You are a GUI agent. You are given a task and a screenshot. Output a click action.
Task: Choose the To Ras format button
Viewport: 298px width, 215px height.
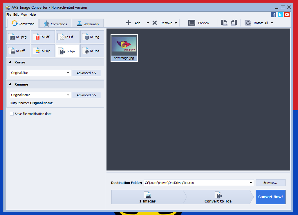point(92,51)
